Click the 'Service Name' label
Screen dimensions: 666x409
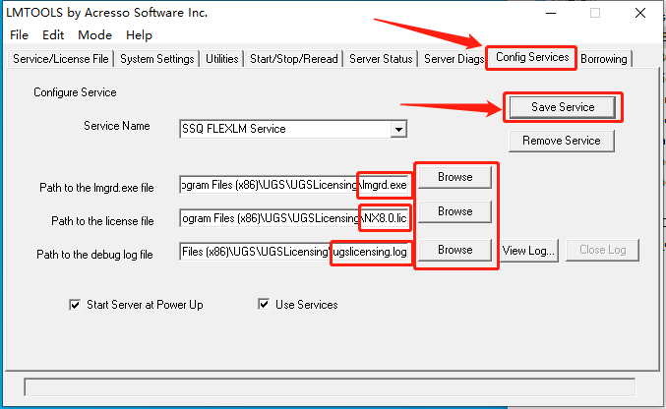point(117,126)
